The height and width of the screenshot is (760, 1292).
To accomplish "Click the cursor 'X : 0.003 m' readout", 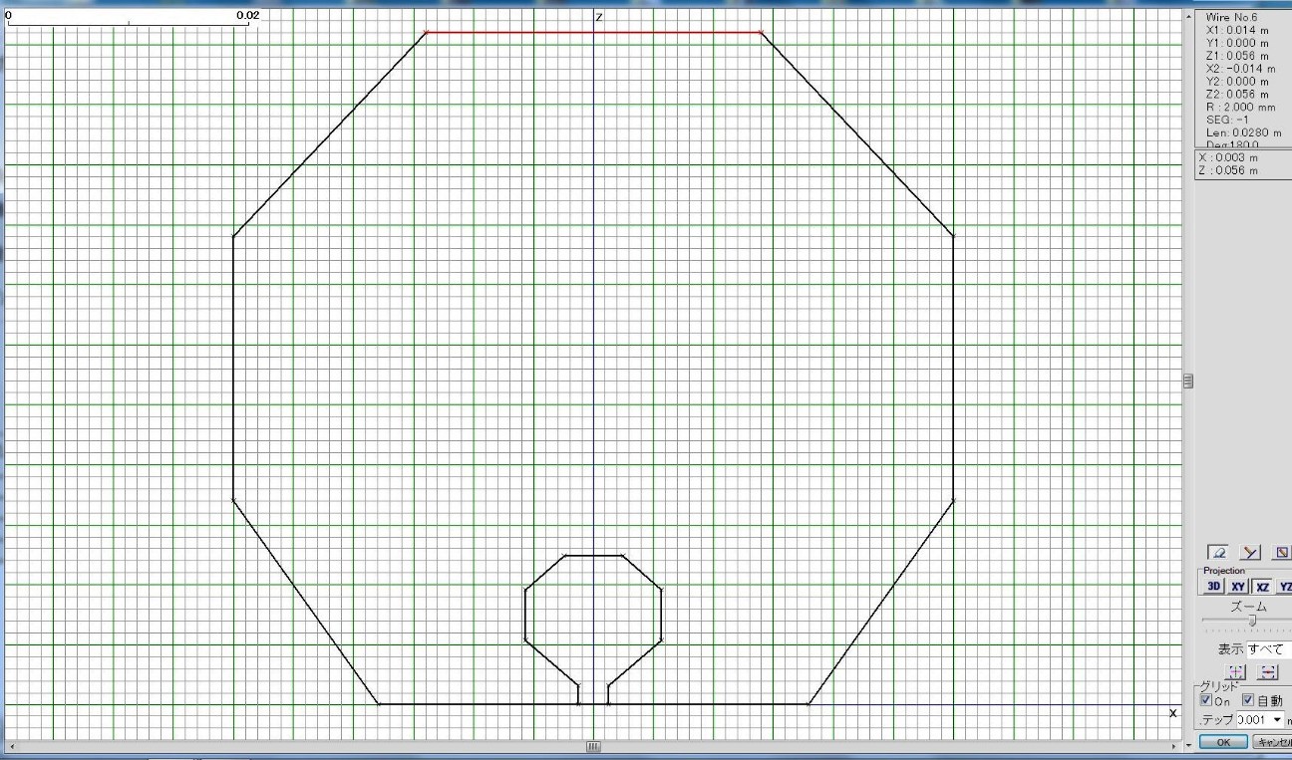I will 1228,157.
